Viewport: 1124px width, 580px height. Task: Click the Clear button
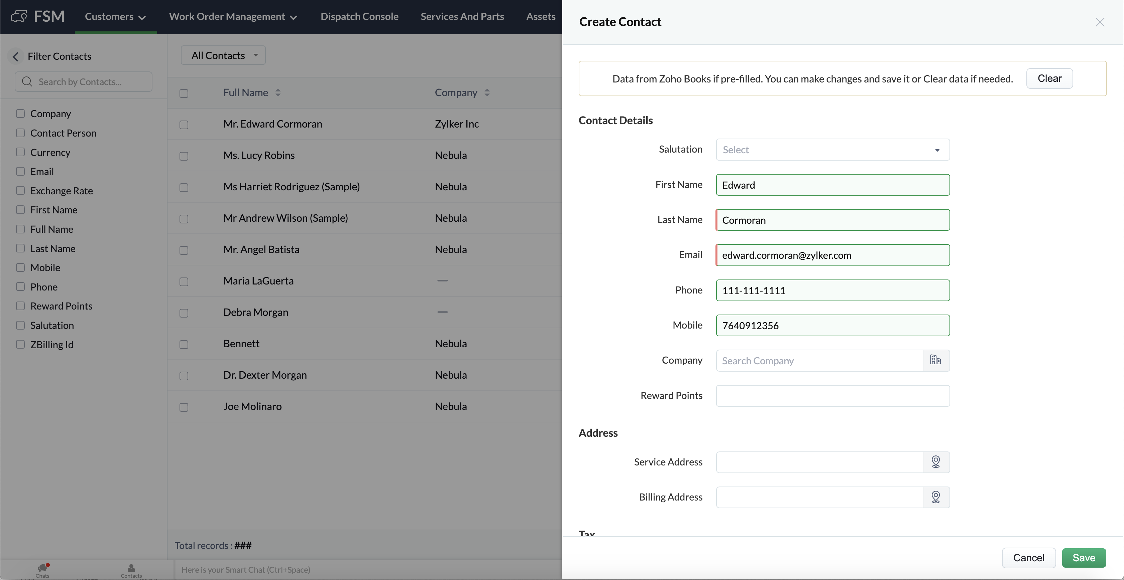point(1049,78)
